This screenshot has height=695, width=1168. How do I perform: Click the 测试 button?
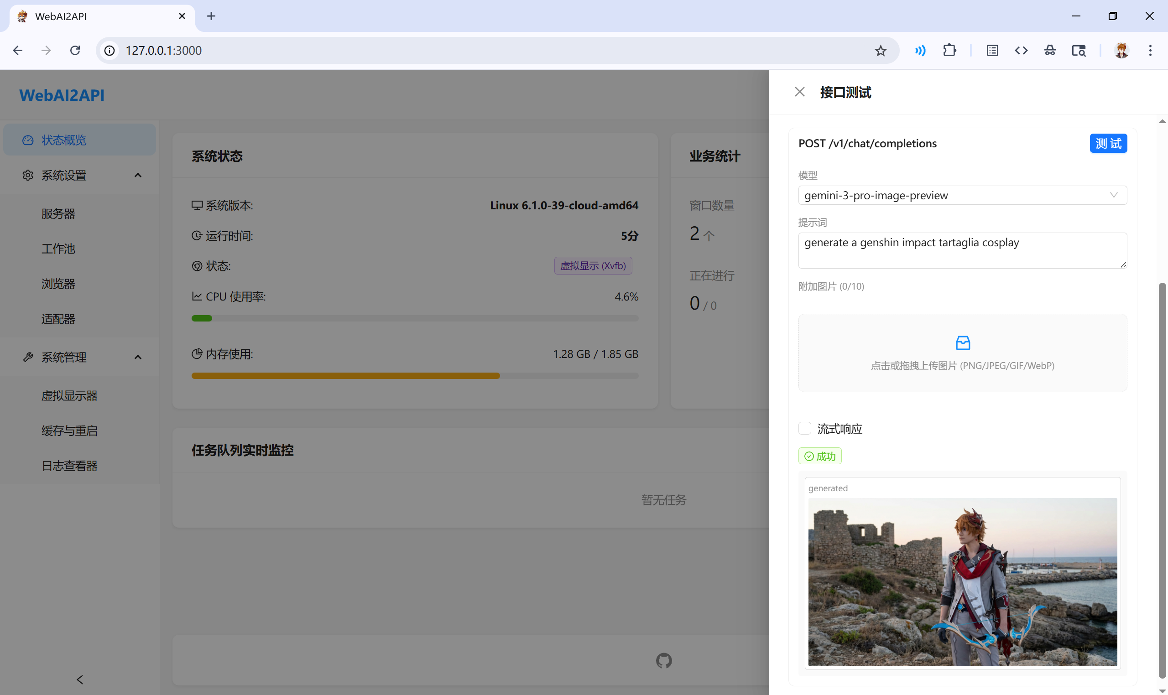[x=1108, y=143]
